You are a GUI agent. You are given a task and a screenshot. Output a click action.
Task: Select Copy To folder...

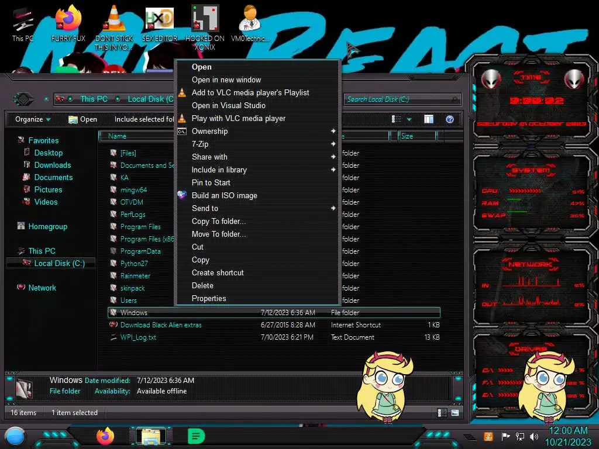click(x=258, y=222)
